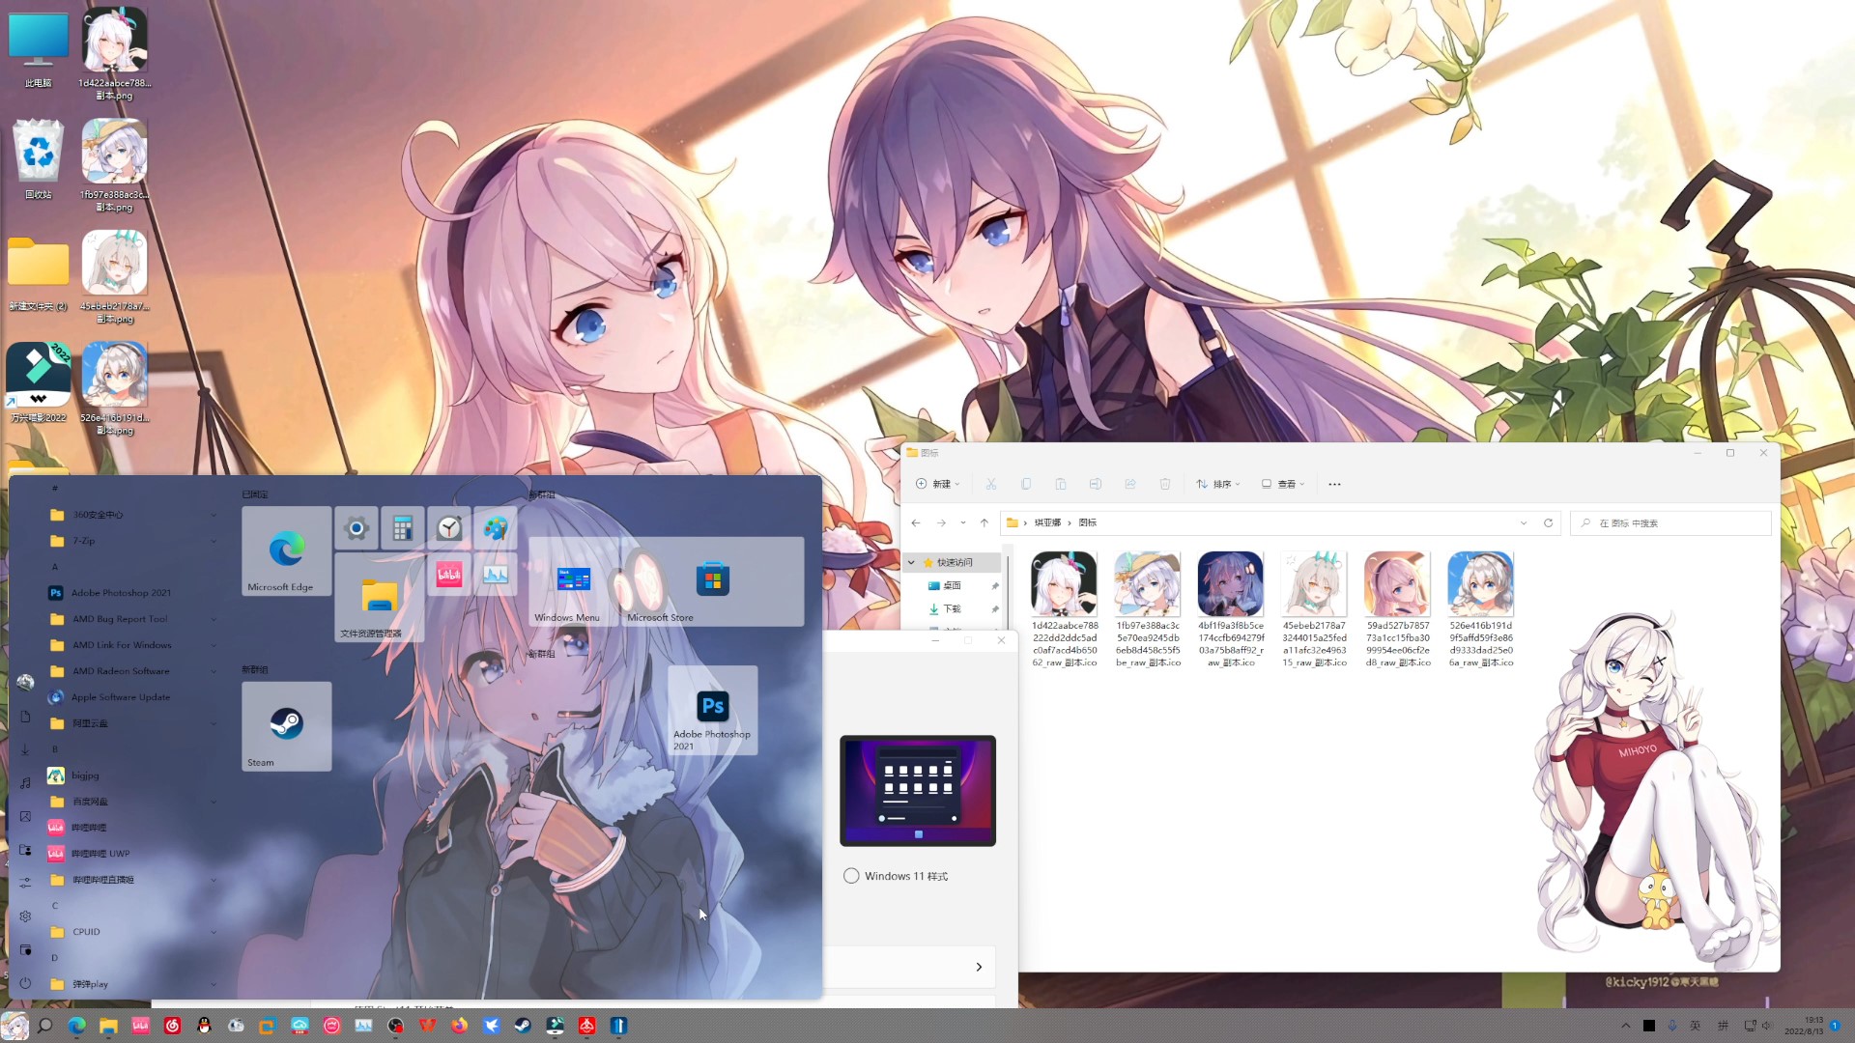Open the Steam tile in Start menu
1855x1043 pixels.
click(286, 725)
